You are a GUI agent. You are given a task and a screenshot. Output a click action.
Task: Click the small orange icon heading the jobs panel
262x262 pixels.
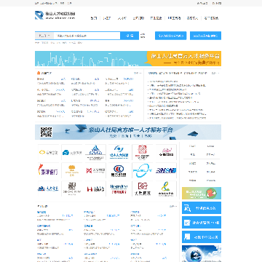click(39, 73)
